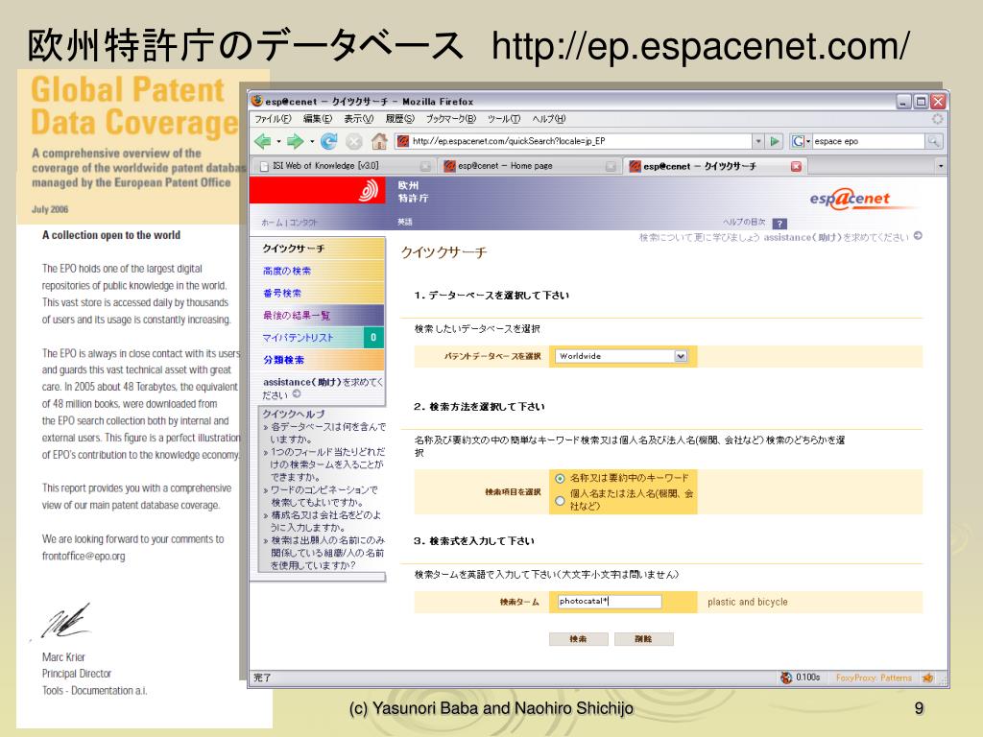Click the 完了 status bar text
This screenshot has width=983, height=737.
point(262,678)
